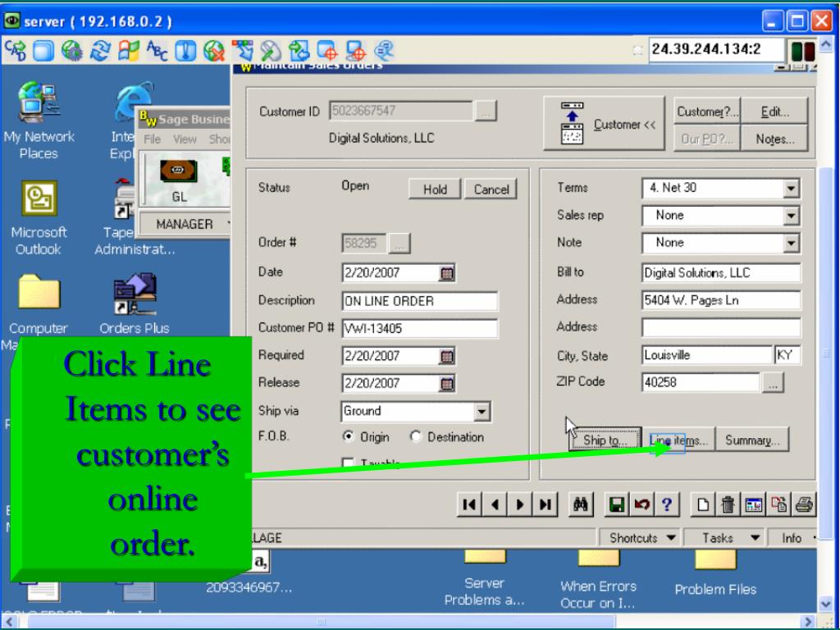Click the form window layout icon
Viewport: 840px width, 630px height.
(753, 504)
